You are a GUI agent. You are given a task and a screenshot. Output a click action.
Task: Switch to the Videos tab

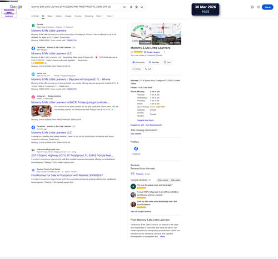pos(58,16)
